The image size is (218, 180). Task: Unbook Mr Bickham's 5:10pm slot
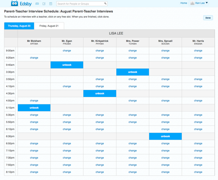34,108
